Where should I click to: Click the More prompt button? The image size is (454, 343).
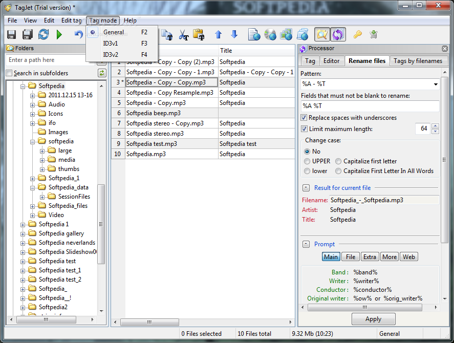coord(390,257)
